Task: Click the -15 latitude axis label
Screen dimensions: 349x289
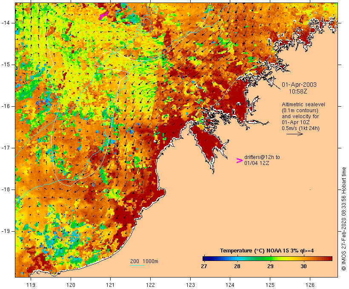Action: coord(5,65)
